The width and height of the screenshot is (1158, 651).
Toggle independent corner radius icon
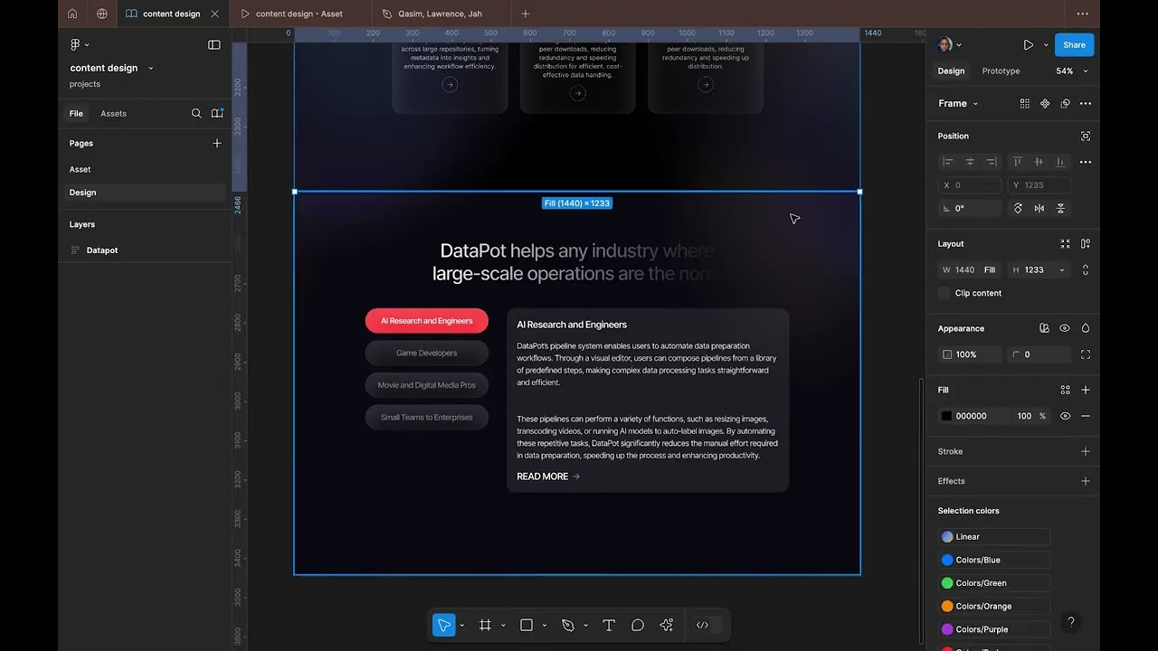coord(1086,354)
